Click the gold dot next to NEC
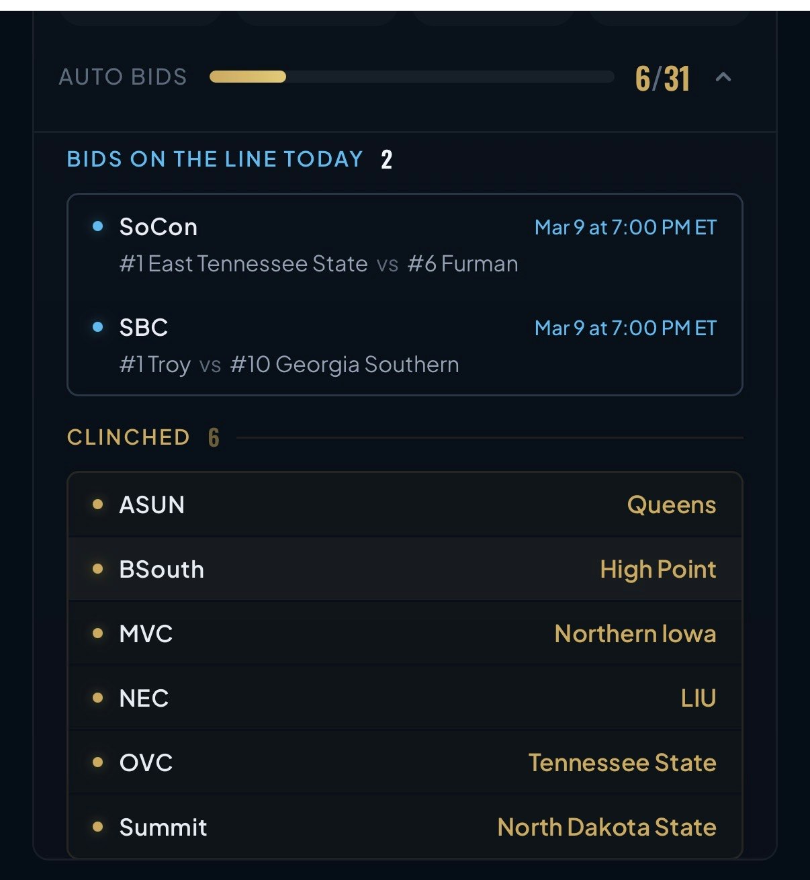Image resolution: width=810 pixels, height=880 pixels. tap(98, 697)
